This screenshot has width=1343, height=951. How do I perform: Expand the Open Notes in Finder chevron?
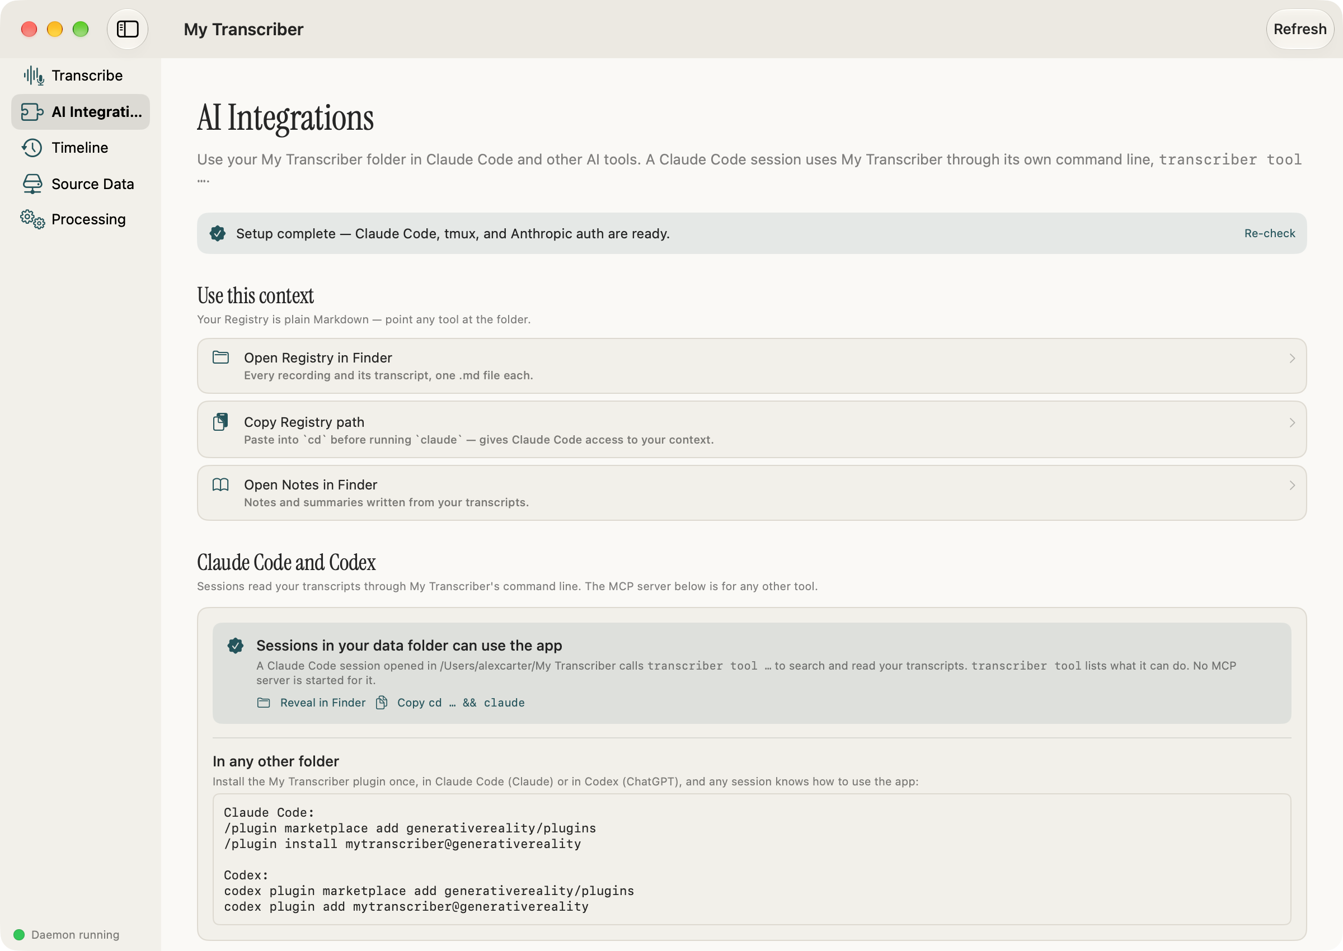(1292, 485)
